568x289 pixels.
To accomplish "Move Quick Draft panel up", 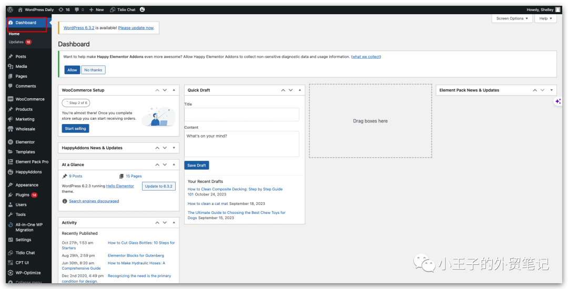I will point(283,90).
